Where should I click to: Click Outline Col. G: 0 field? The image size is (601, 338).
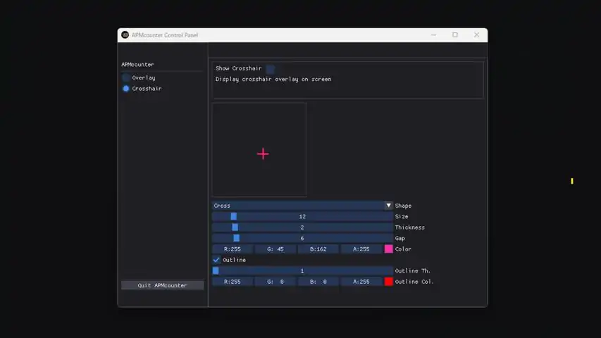point(275,282)
